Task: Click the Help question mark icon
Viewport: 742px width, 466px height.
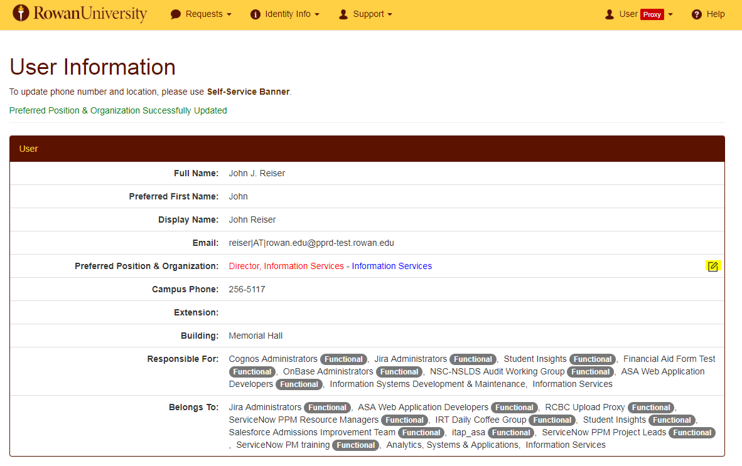Action: pyautogui.click(x=697, y=14)
